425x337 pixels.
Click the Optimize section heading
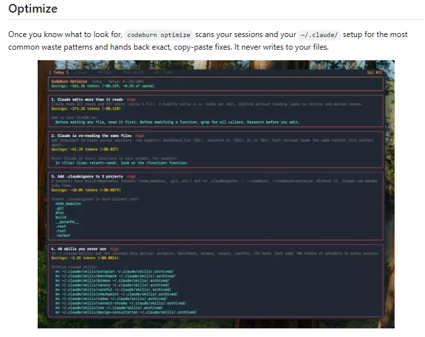click(x=33, y=9)
